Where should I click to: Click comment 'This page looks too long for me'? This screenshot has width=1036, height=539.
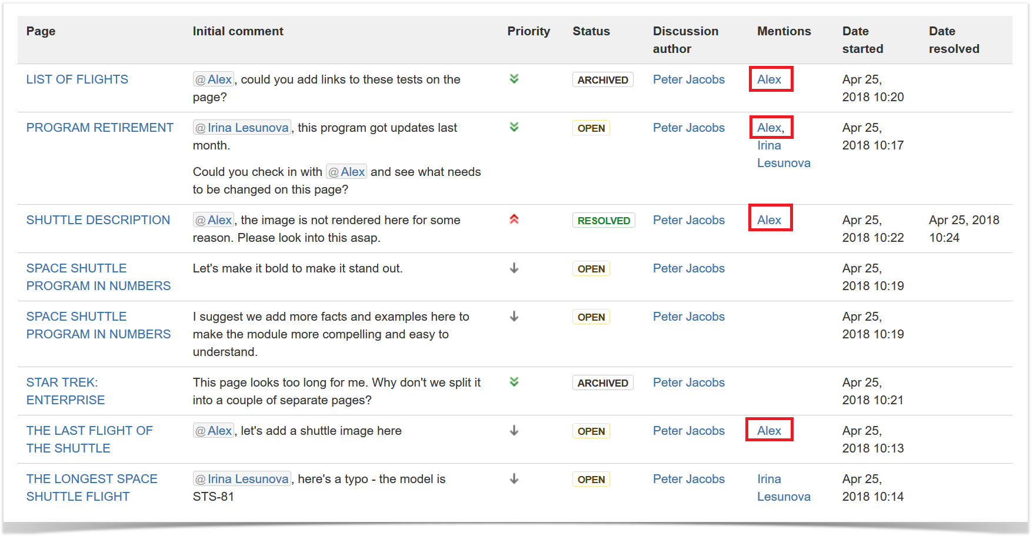(337, 391)
